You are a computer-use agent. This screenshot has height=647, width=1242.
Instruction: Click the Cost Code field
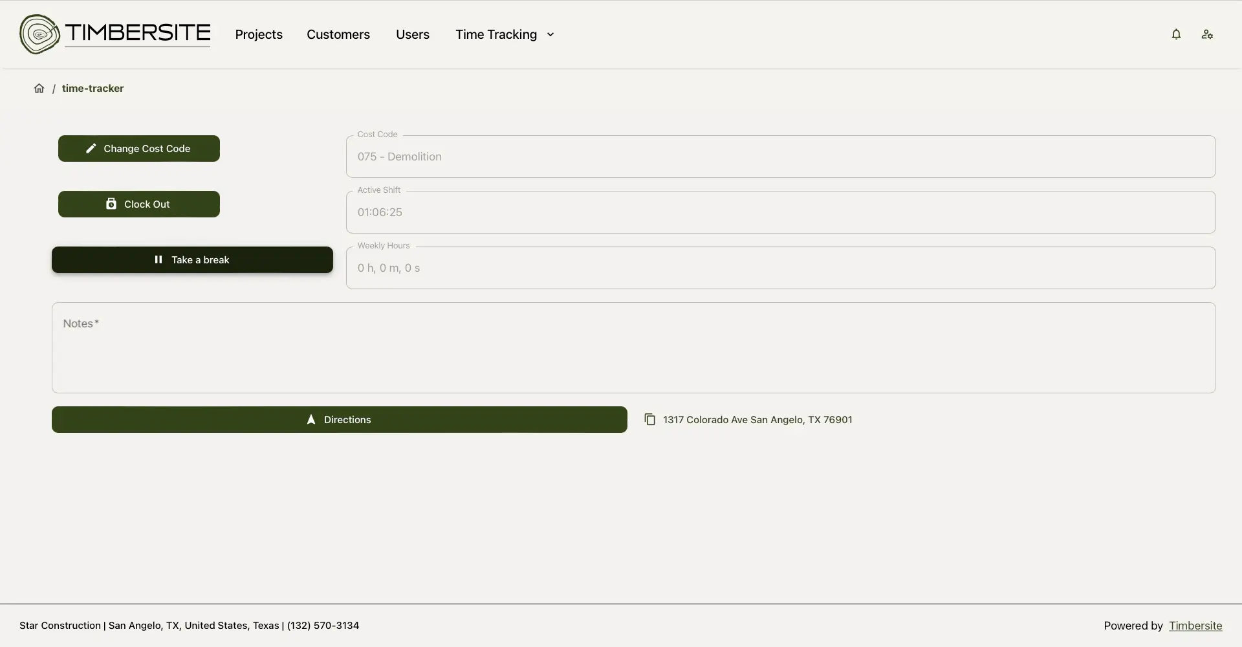[x=780, y=157]
